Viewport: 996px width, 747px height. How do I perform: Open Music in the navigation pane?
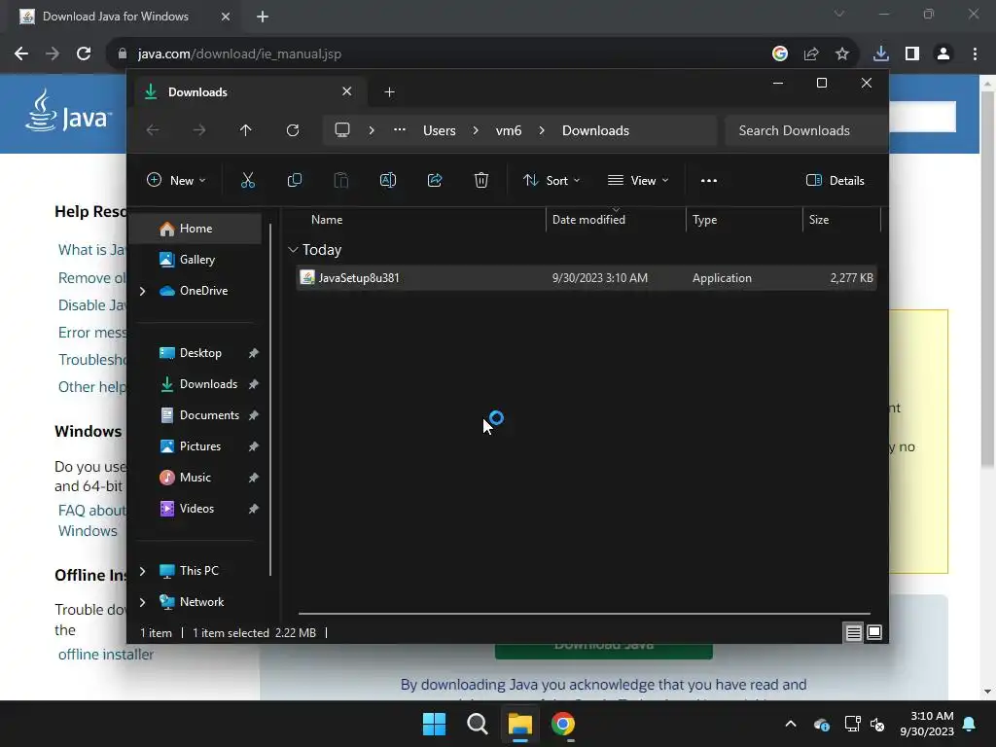pyautogui.click(x=196, y=478)
